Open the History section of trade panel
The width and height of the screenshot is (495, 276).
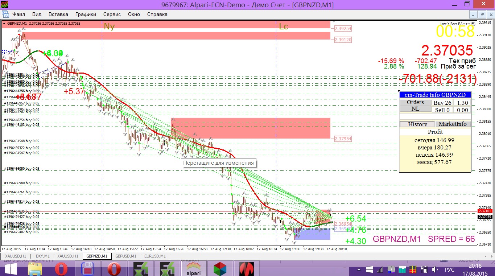(417, 124)
